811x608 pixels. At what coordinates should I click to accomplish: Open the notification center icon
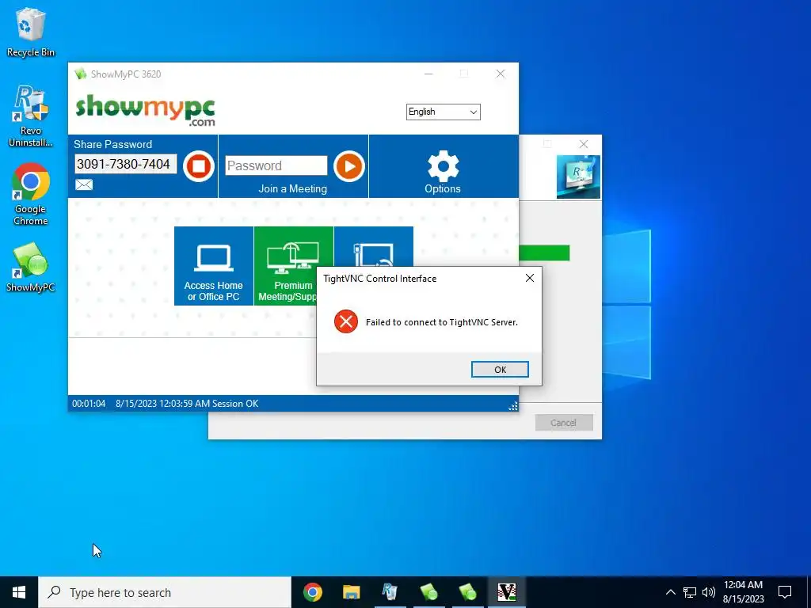[x=785, y=592]
